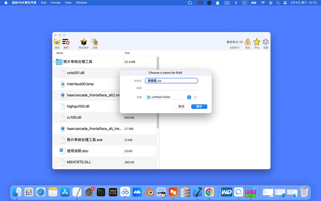Click the 添加 (Add) folder icon

pyautogui.click(x=57, y=42)
